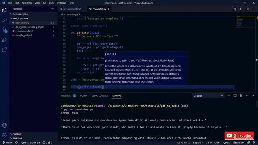Maximize the panel with up chevron
258x145 pixels.
tap(247, 95)
